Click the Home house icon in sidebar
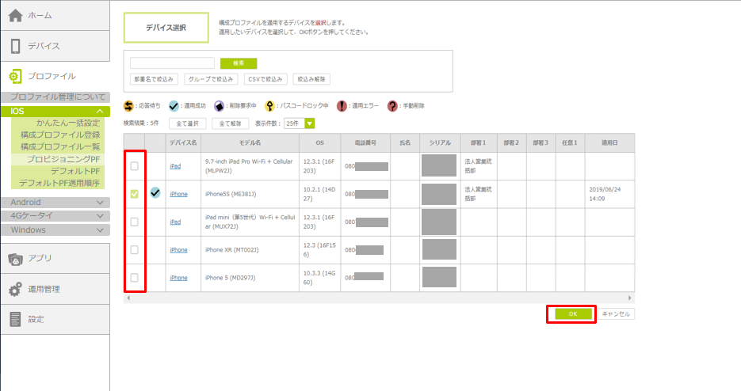The width and height of the screenshot is (741, 391). [15, 15]
